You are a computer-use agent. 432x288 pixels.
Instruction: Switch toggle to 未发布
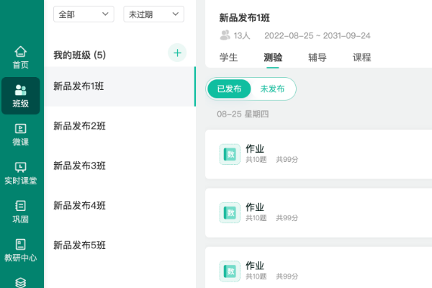[272, 89]
